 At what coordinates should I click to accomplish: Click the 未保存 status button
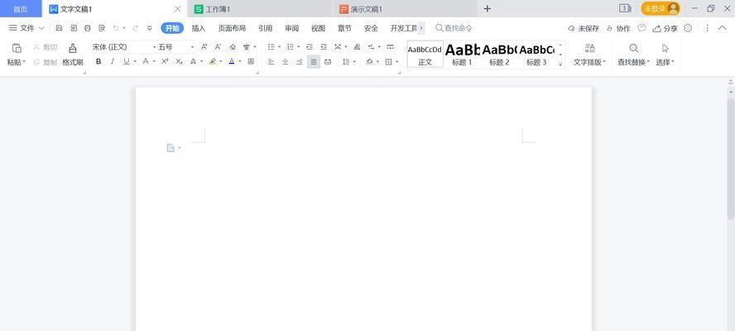[584, 28]
